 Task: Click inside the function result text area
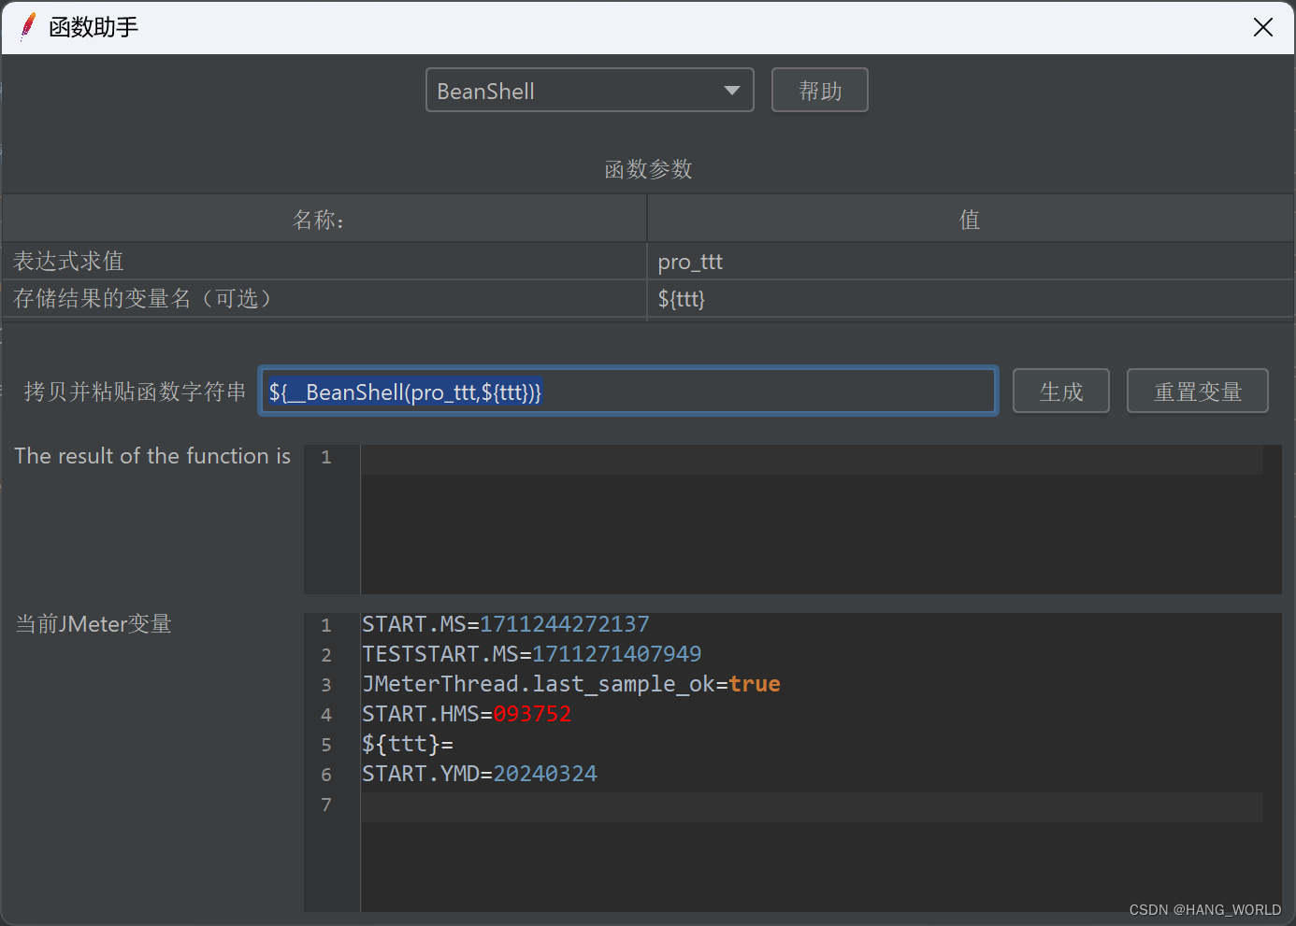(820, 520)
